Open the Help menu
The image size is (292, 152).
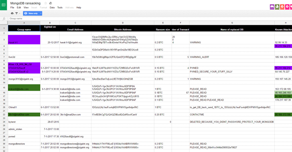79,8
